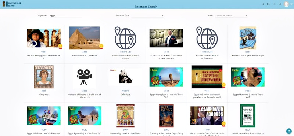
Task: Click the Homeschool History logo
Action: click(12, 4)
